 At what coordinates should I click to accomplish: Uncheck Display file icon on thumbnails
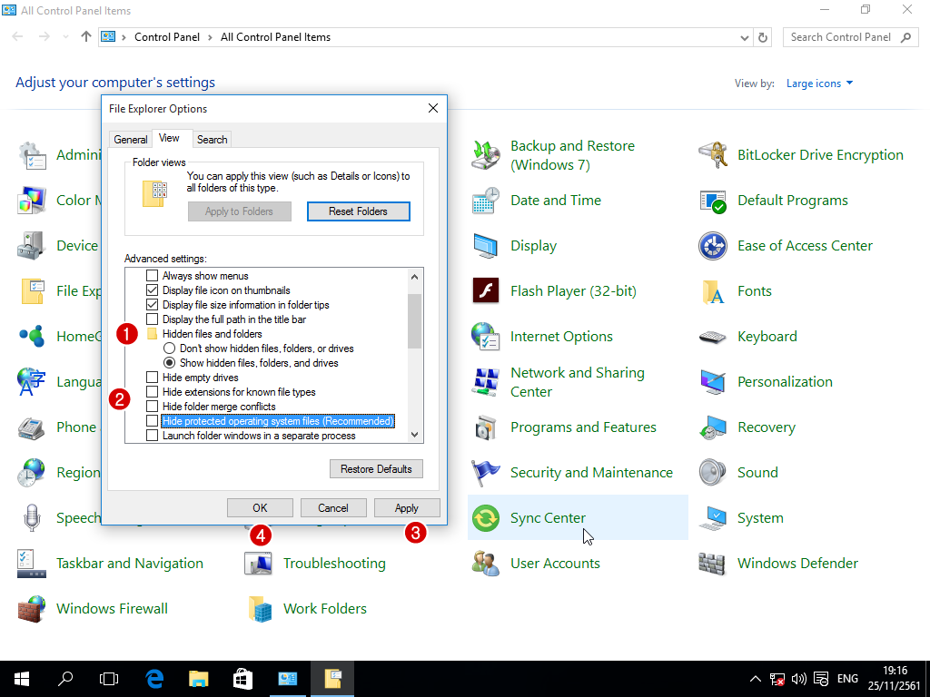click(x=153, y=290)
